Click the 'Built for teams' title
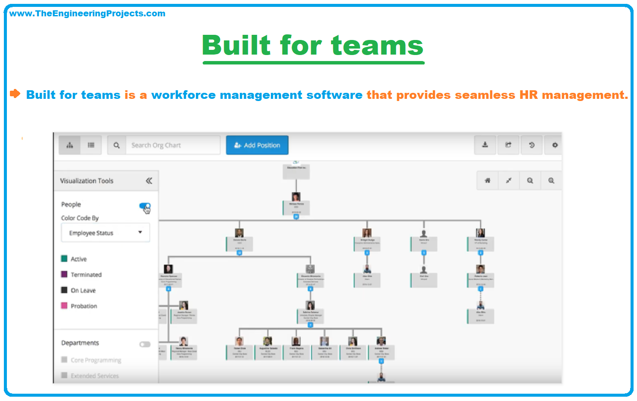This screenshot has width=637, height=401. (313, 45)
